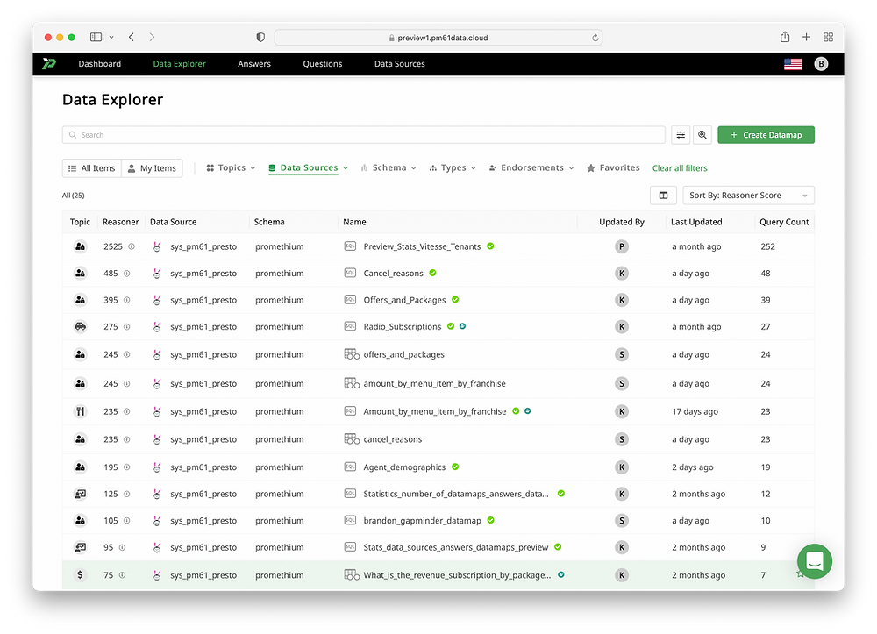Screen dimensions: 877x634
Task: Click info icon next to reasoner score 2525
Action: click(132, 247)
